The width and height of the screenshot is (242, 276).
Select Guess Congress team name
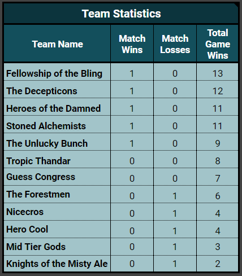[x=41, y=177]
